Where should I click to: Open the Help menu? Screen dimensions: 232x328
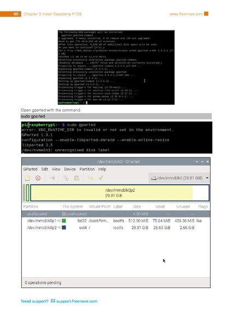[102, 169]
